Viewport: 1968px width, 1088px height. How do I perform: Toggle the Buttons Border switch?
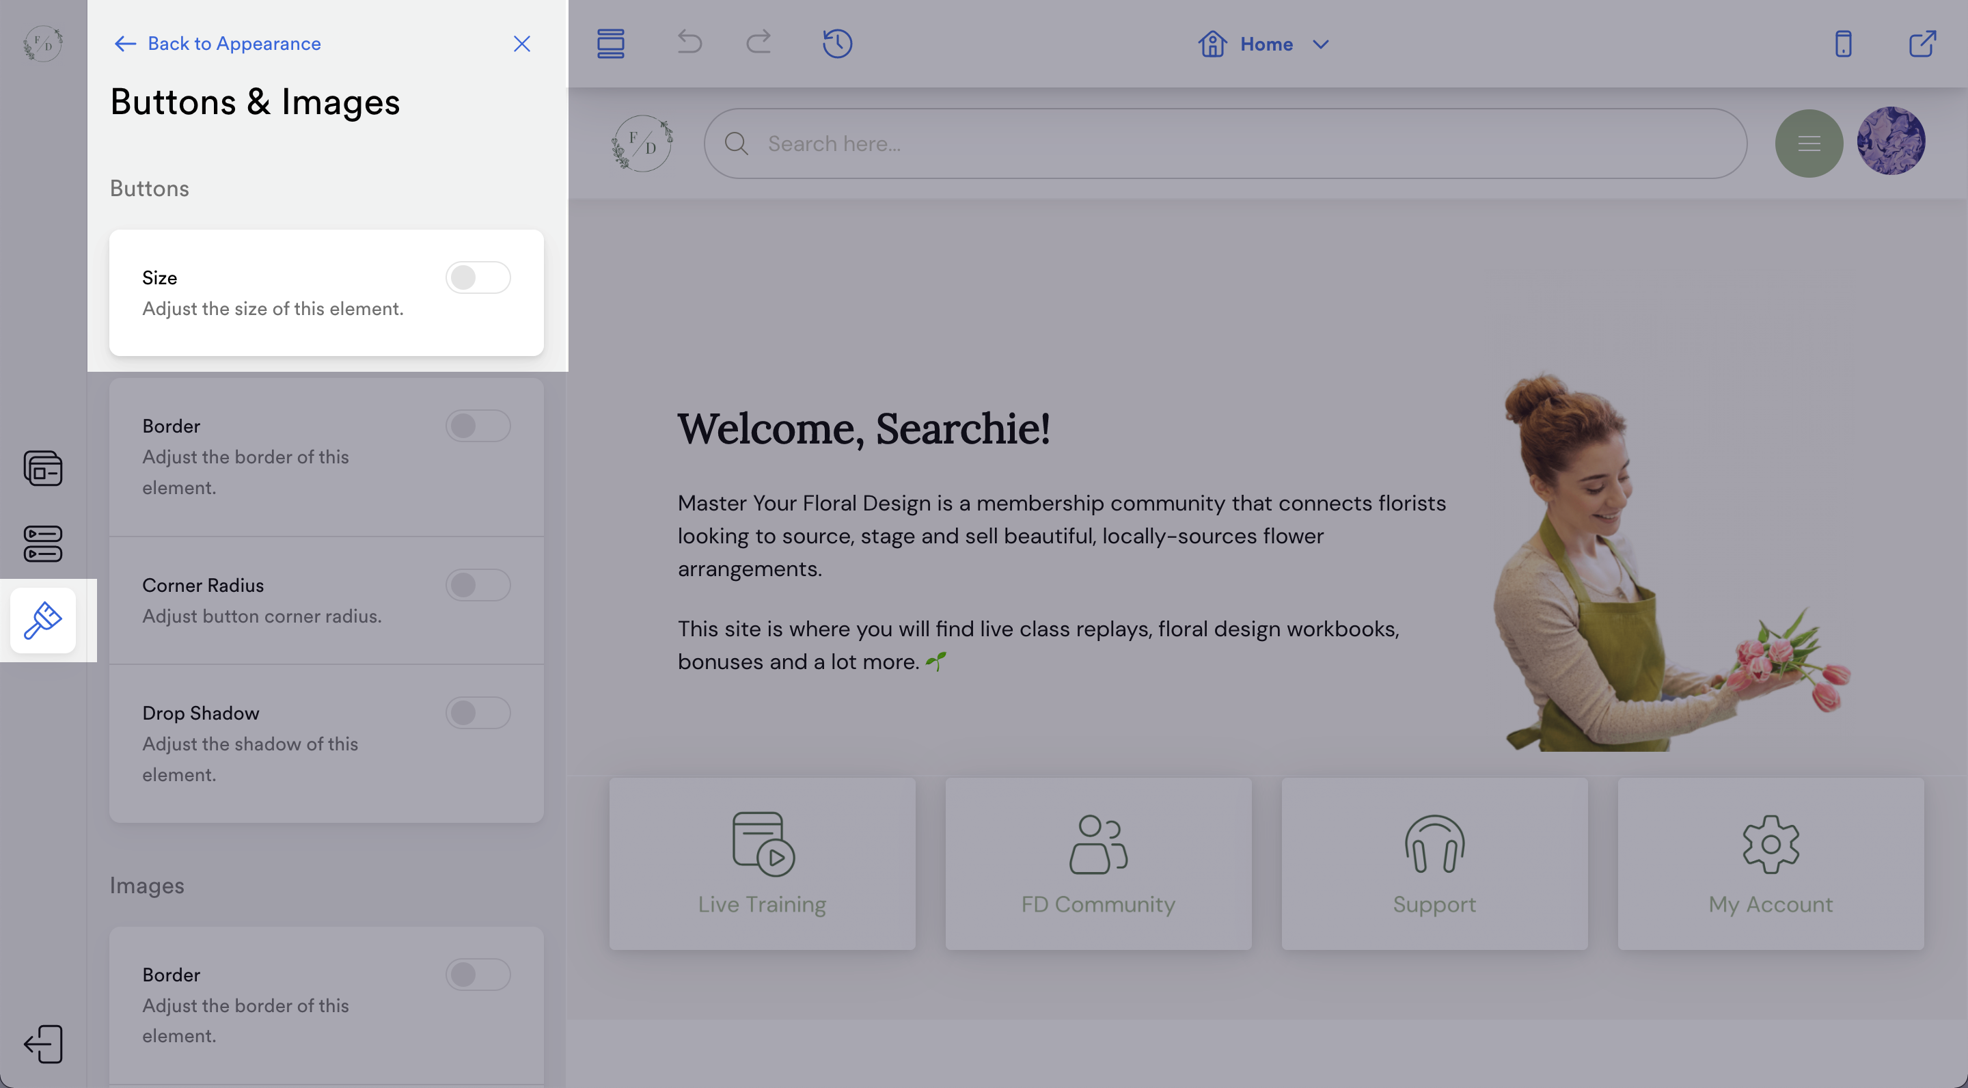[478, 426]
